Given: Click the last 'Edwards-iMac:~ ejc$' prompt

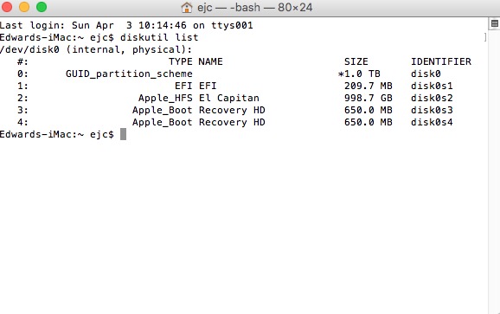Looking at the screenshot, I should (x=57, y=134).
